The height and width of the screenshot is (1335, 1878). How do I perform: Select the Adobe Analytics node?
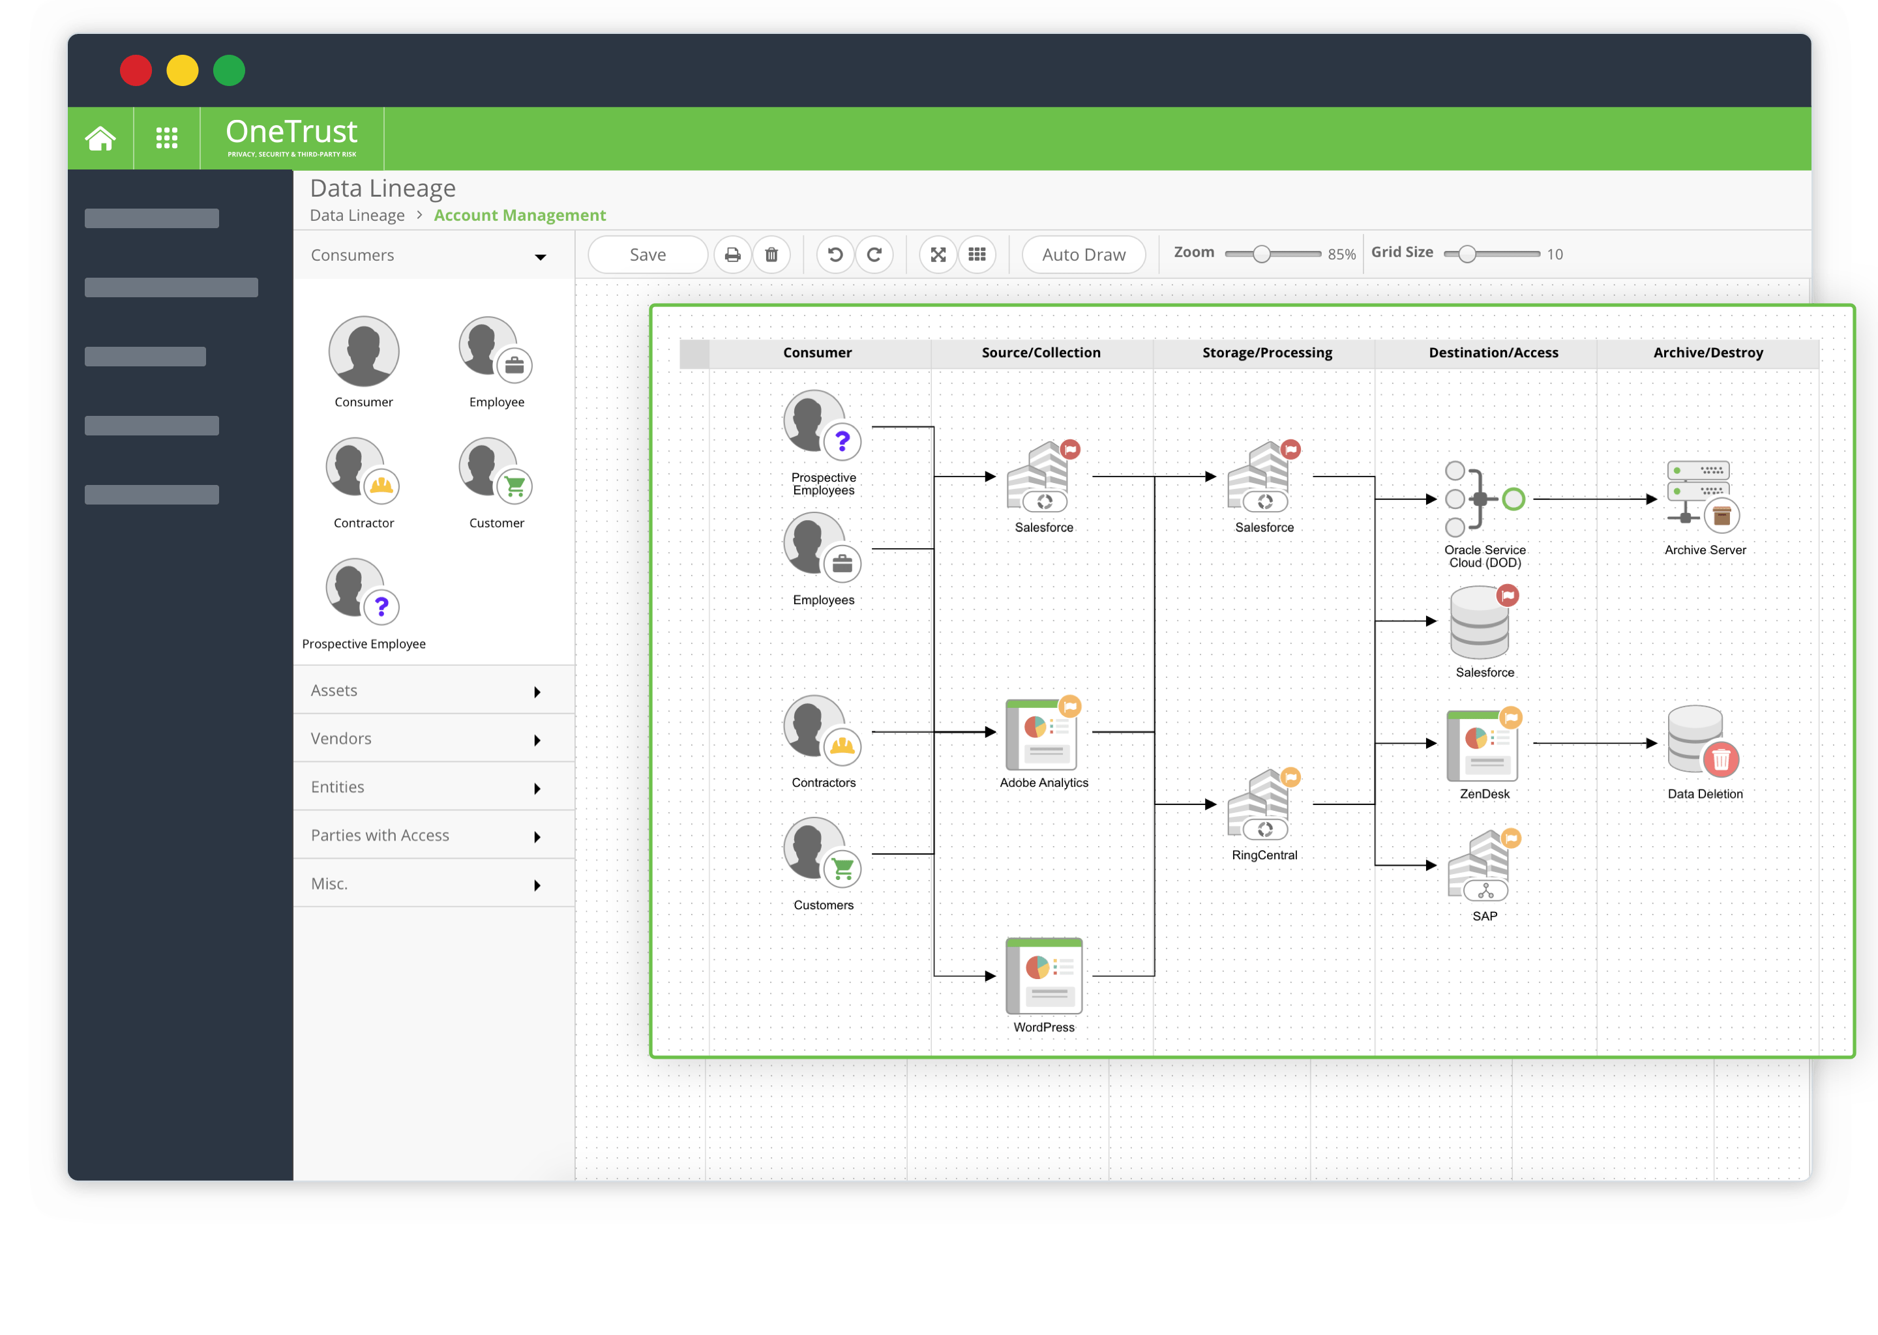pos(1043,733)
